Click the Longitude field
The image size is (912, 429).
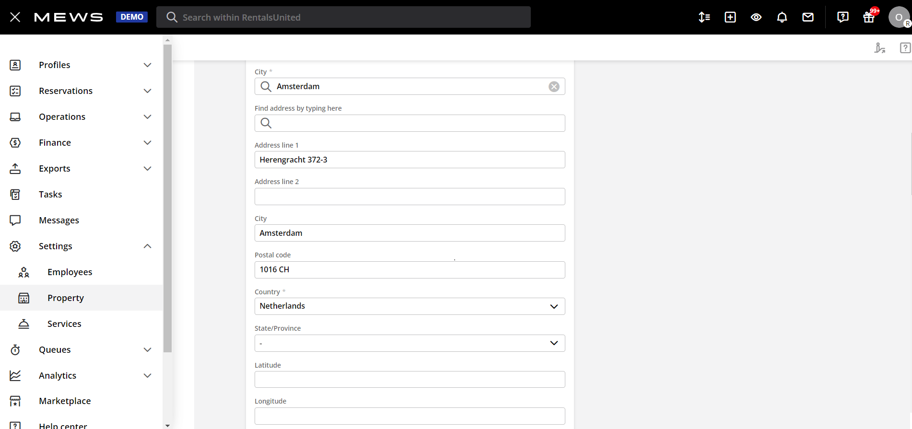tap(409, 416)
